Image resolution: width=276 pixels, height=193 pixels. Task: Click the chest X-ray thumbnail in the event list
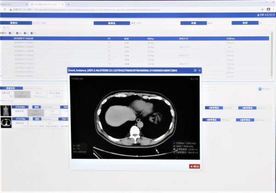pyautogui.click(x=7, y=110)
